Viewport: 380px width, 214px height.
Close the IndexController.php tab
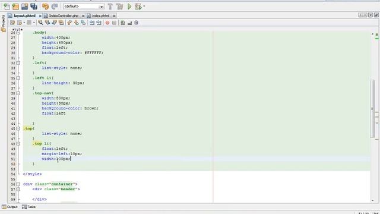click(83, 16)
